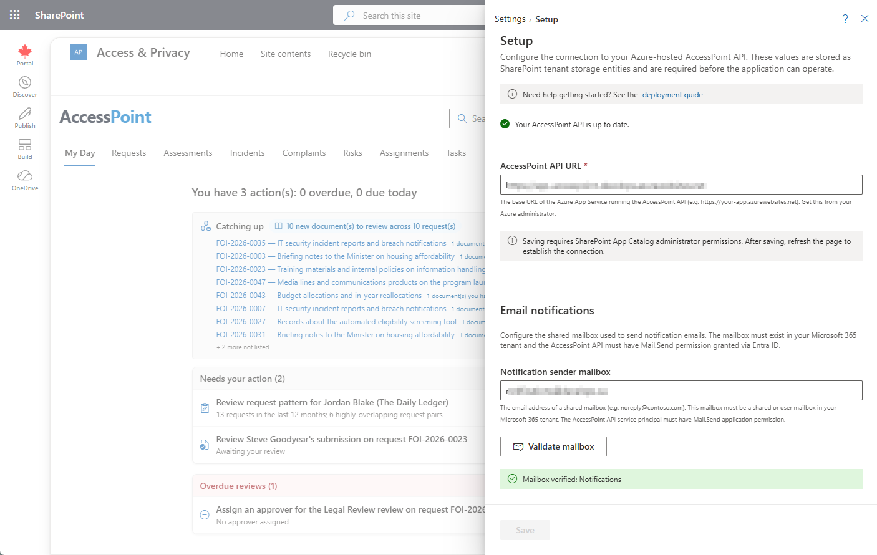877x555 pixels.
Task: Open request FOI-2026-0023 training materials link
Action: (x=351, y=269)
